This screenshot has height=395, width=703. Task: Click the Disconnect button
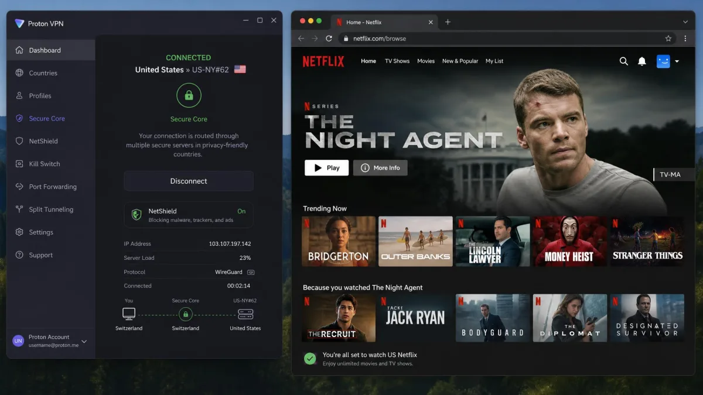click(x=189, y=181)
